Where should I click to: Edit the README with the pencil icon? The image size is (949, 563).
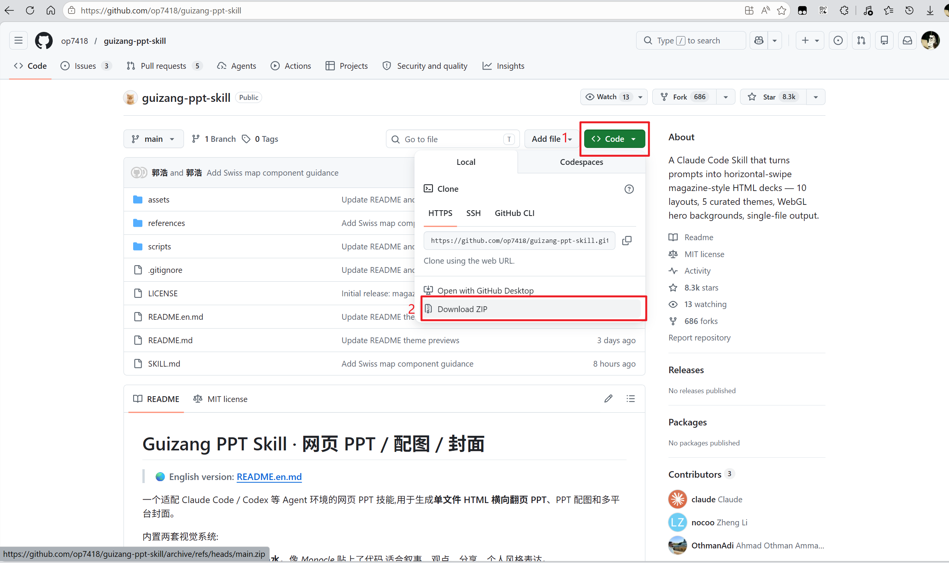(608, 399)
